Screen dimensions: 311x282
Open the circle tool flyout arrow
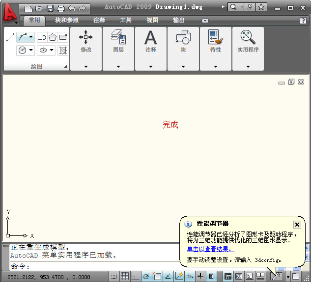31,50
